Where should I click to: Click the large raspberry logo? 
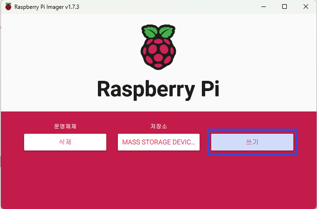pos(158,47)
